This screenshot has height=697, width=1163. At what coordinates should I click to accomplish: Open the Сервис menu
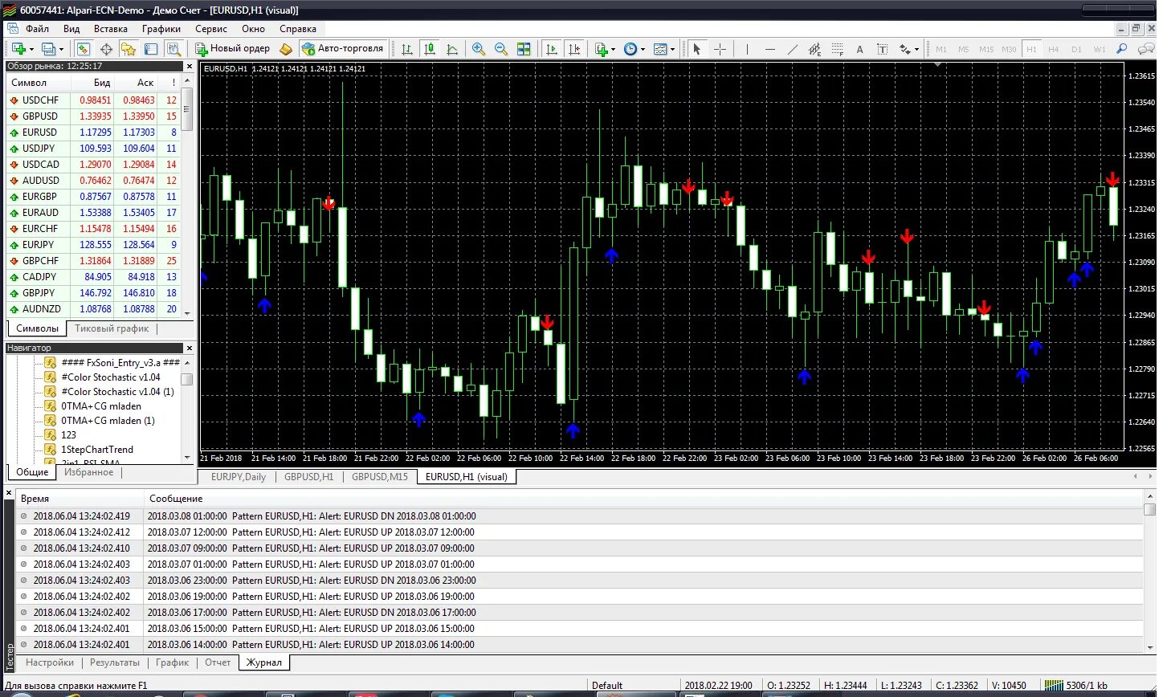click(x=211, y=29)
